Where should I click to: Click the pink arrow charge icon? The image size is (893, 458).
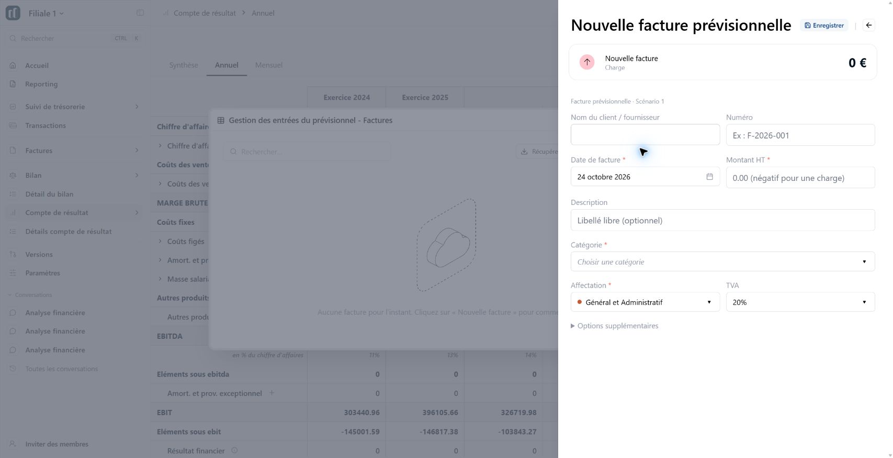587,62
